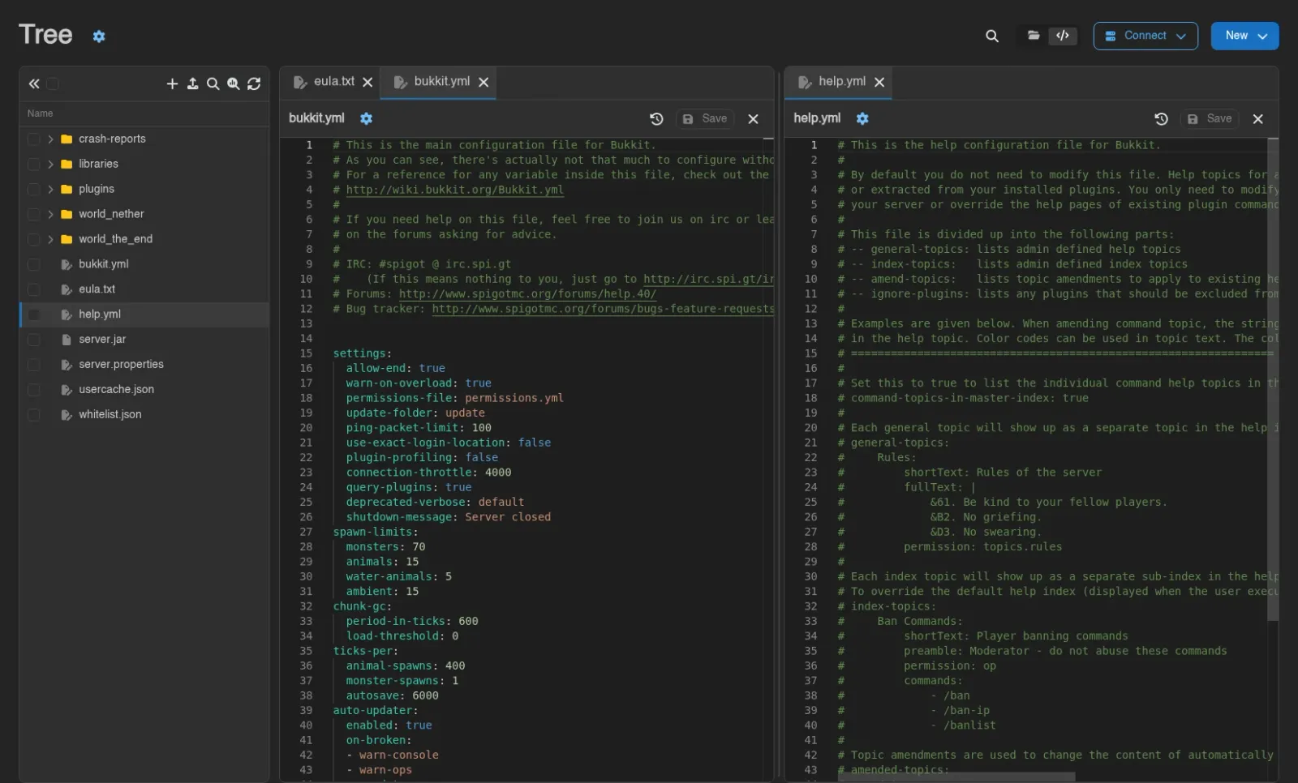The height and width of the screenshot is (783, 1298).
Task: Show bukkit.yml revision history
Action: point(656,119)
